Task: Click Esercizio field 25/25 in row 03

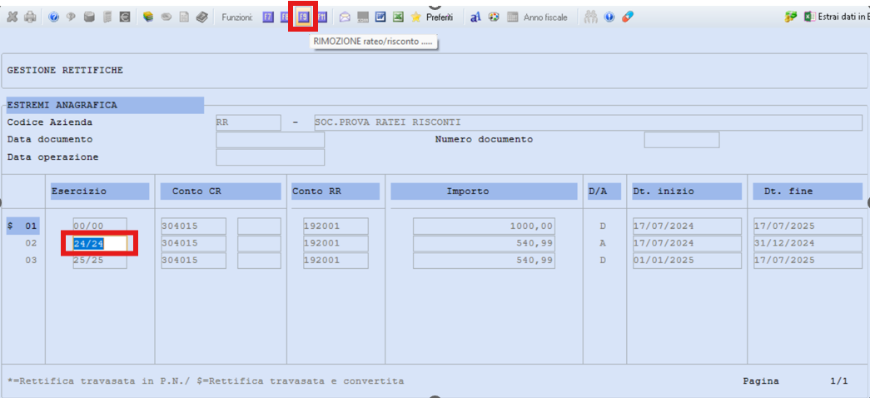Action: [x=100, y=261]
